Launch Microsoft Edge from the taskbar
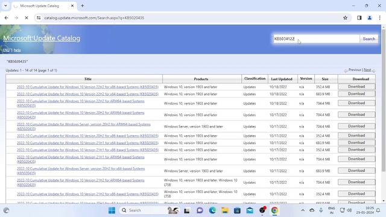Image resolution: width=386 pixels, height=217 pixels. pos(212,210)
